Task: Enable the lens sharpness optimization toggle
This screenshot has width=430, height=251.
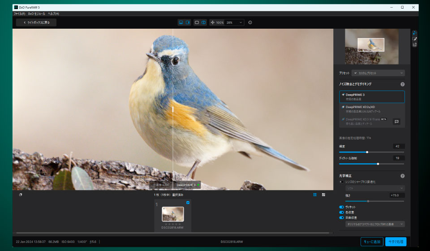Action: pos(341,182)
